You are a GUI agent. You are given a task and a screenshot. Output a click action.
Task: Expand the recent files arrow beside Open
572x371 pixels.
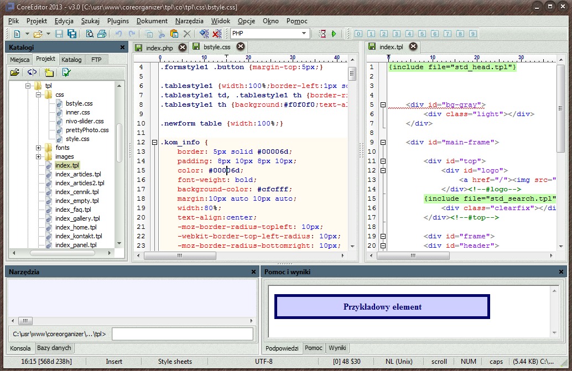coord(48,34)
